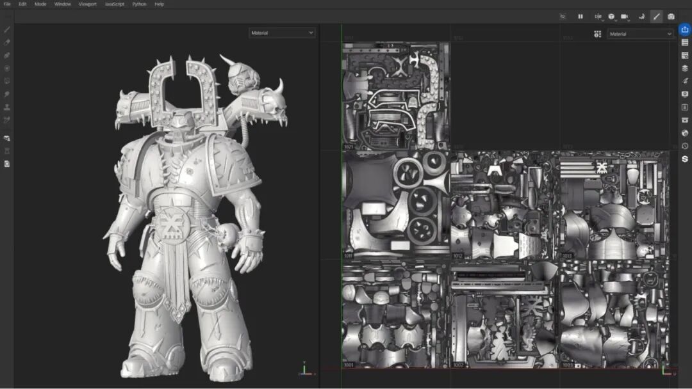Viewport: 692px width, 389px height.
Task: Open the History clock icon
Action: pos(684,146)
